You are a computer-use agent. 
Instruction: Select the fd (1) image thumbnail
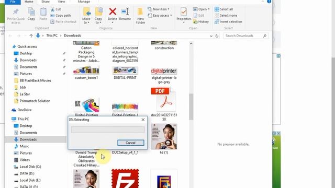point(164,137)
